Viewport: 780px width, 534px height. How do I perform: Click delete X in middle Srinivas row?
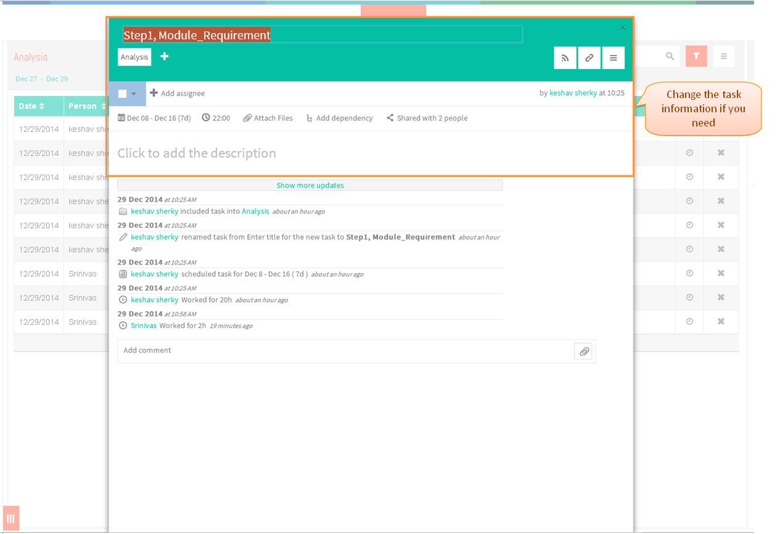721,297
